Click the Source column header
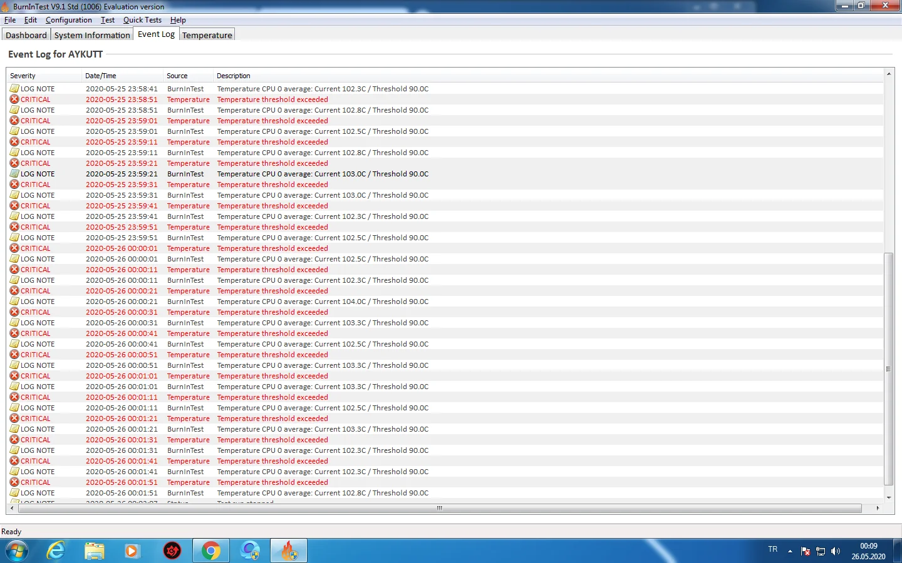 pyautogui.click(x=188, y=76)
